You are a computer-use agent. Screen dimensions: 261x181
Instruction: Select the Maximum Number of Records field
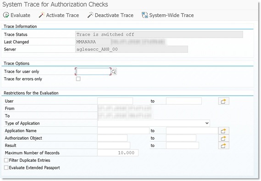coord(118,153)
